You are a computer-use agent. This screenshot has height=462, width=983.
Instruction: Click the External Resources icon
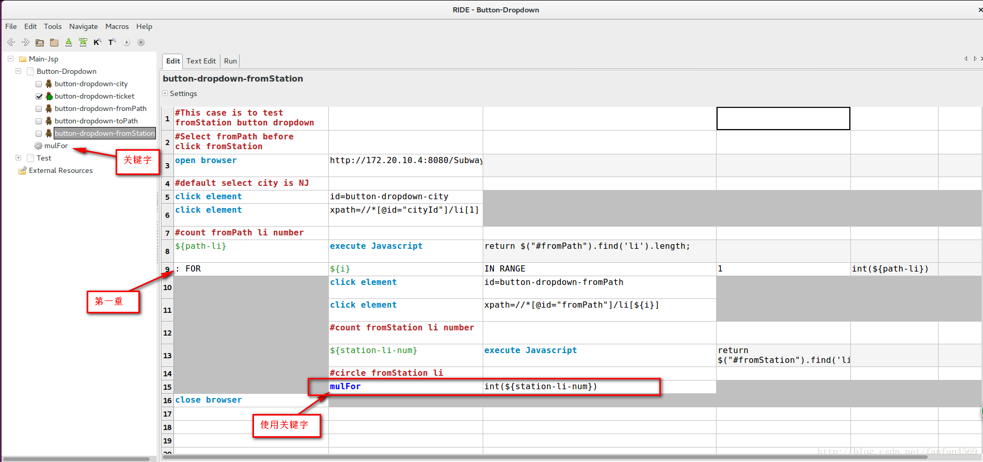(x=23, y=170)
